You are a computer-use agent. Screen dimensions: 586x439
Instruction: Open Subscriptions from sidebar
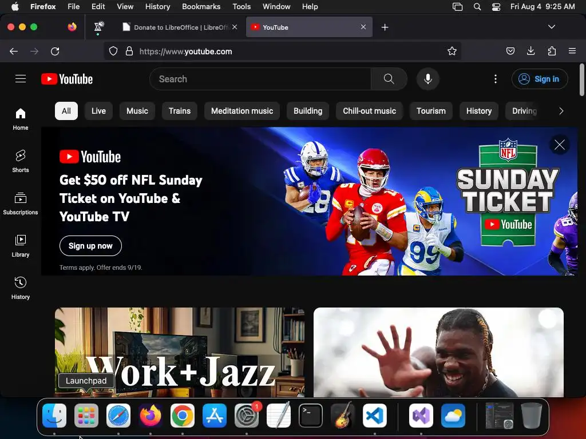click(x=21, y=203)
